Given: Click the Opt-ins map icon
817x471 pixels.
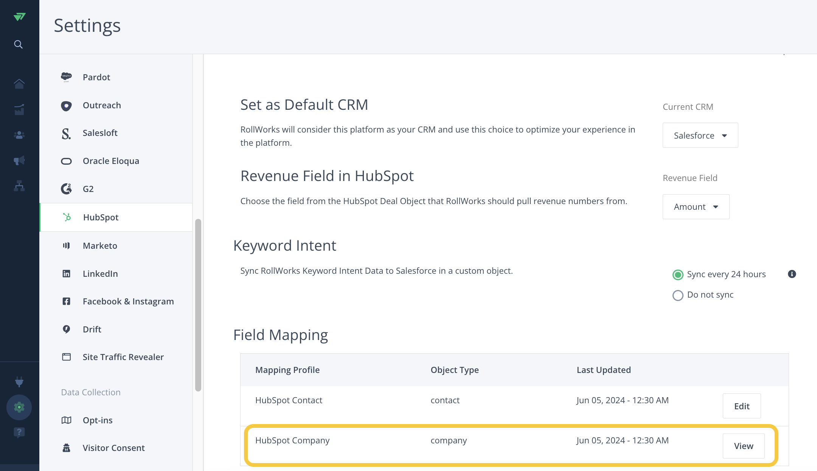Looking at the screenshot, I should [66, 420].
